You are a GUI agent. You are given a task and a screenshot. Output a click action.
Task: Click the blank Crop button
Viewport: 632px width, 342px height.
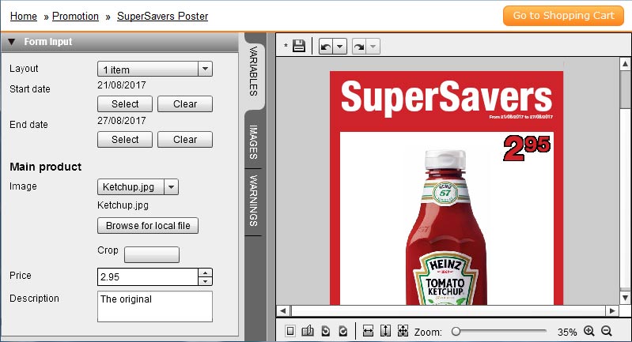pyautogui.click(x=152, y=254)
